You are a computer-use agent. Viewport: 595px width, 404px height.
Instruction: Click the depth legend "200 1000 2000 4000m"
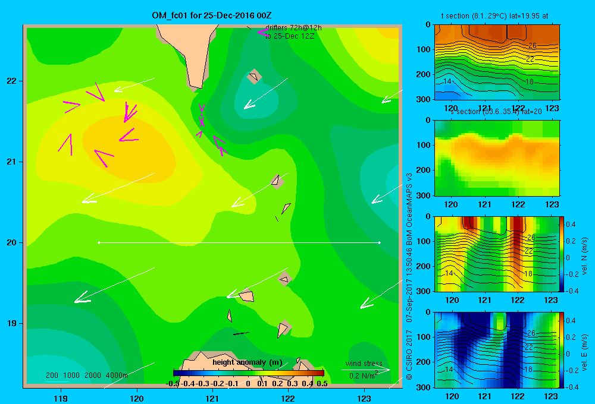click(87, 375)
